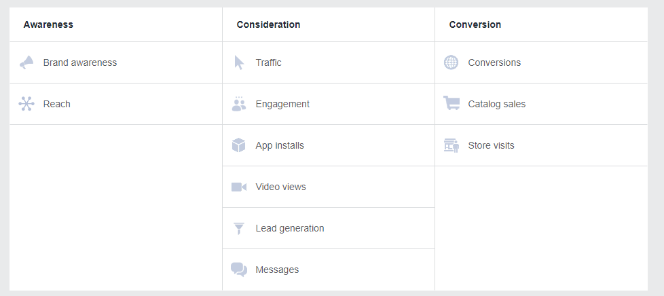
Task: Pick the Store visits objective
Action: pos(491,145)
